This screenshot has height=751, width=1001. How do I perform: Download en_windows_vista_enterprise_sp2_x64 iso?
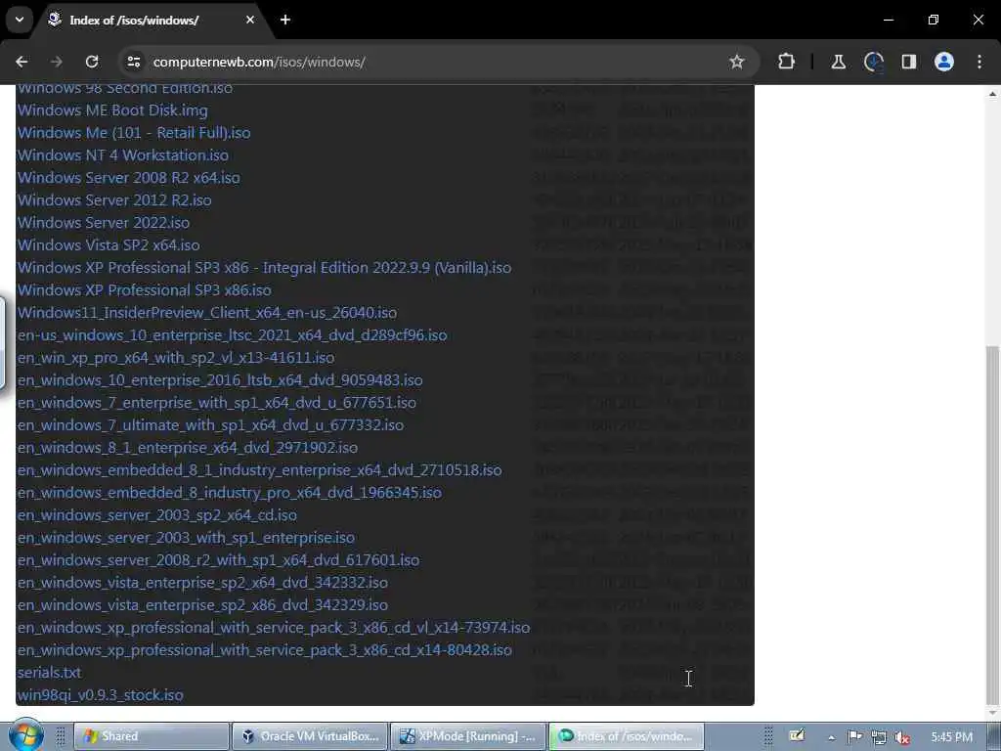[x=202, y=583]
